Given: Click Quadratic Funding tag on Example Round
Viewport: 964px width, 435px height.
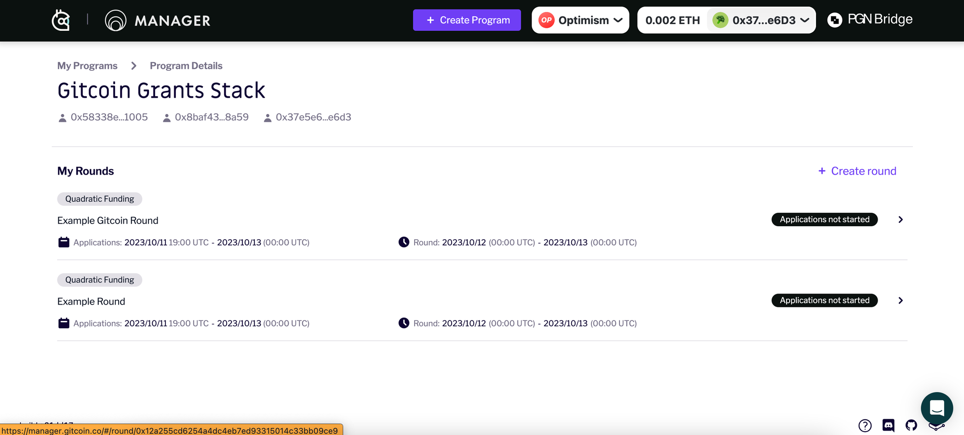Looking at the screenshot, I should click(100, 280).
